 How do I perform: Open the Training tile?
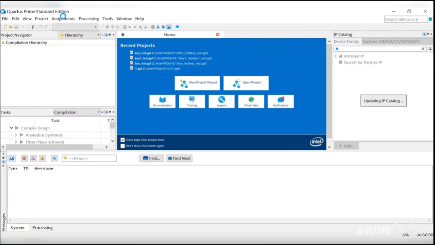(192, 101)
